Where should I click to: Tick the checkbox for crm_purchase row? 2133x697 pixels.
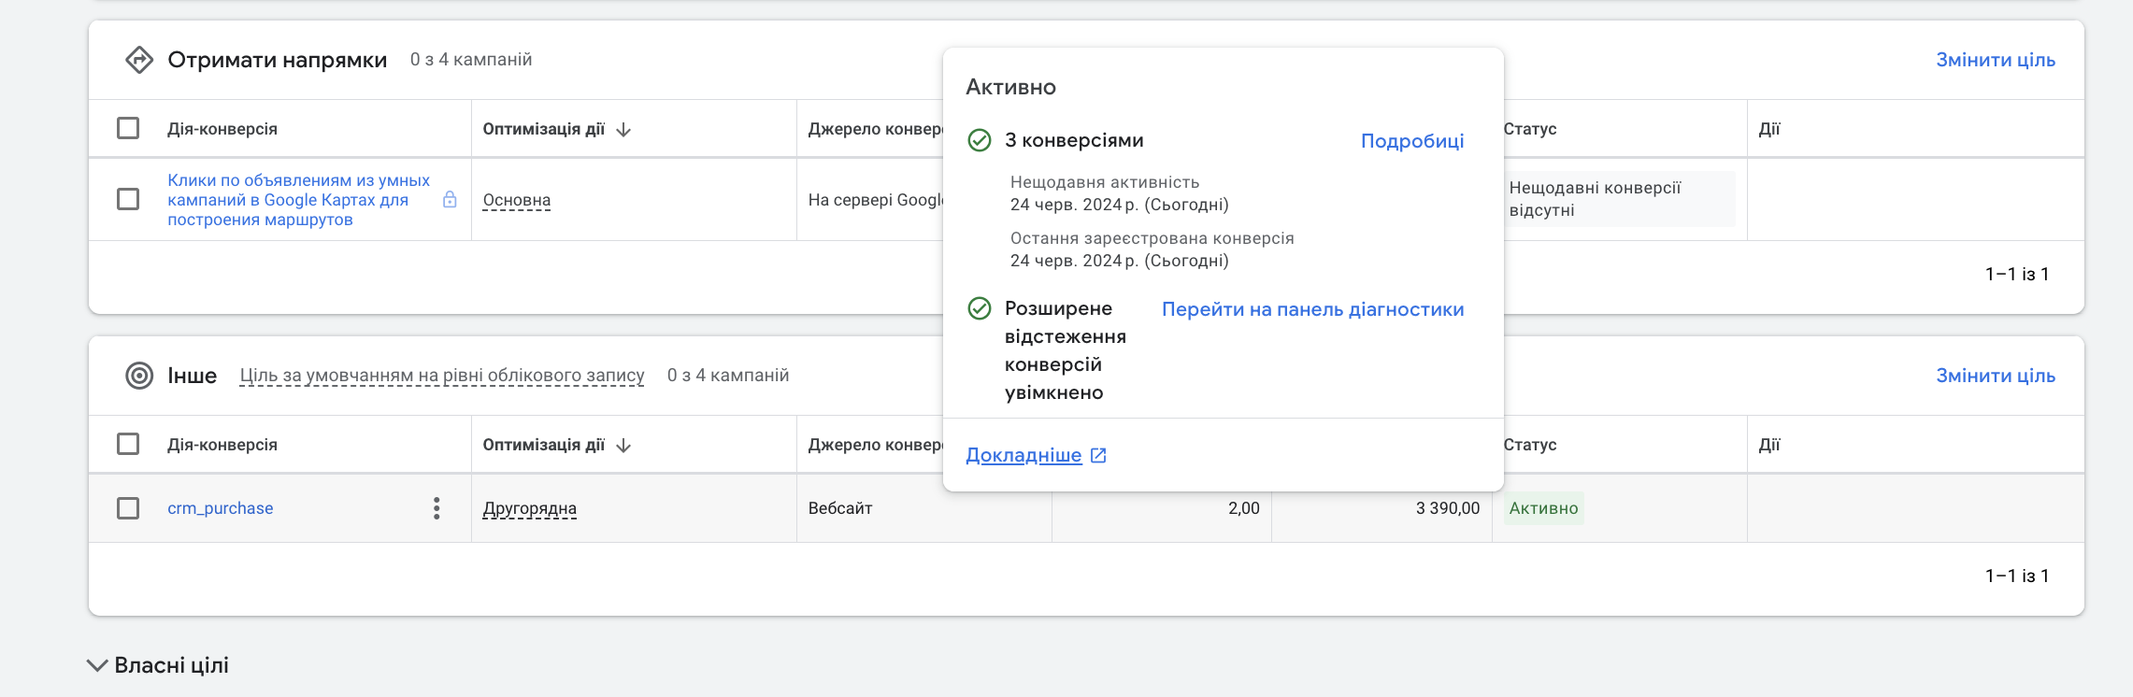pyautogui.click(x=128, y=508)
